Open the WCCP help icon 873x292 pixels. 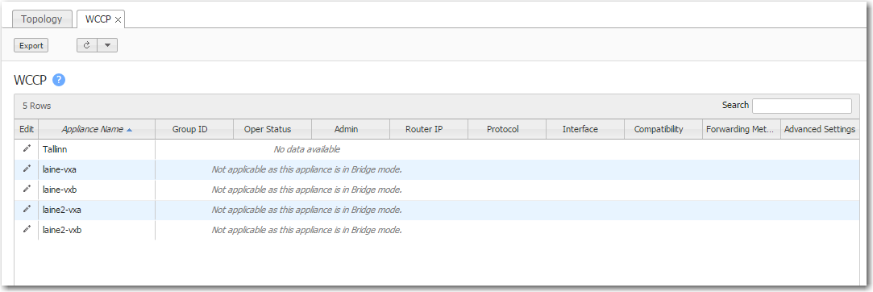(59, 80)
